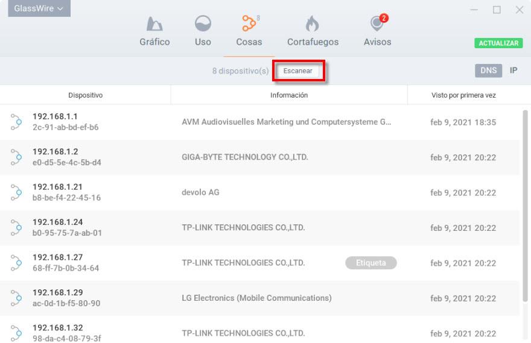Select IP address 192.168.1.32

tap(57, 327)
